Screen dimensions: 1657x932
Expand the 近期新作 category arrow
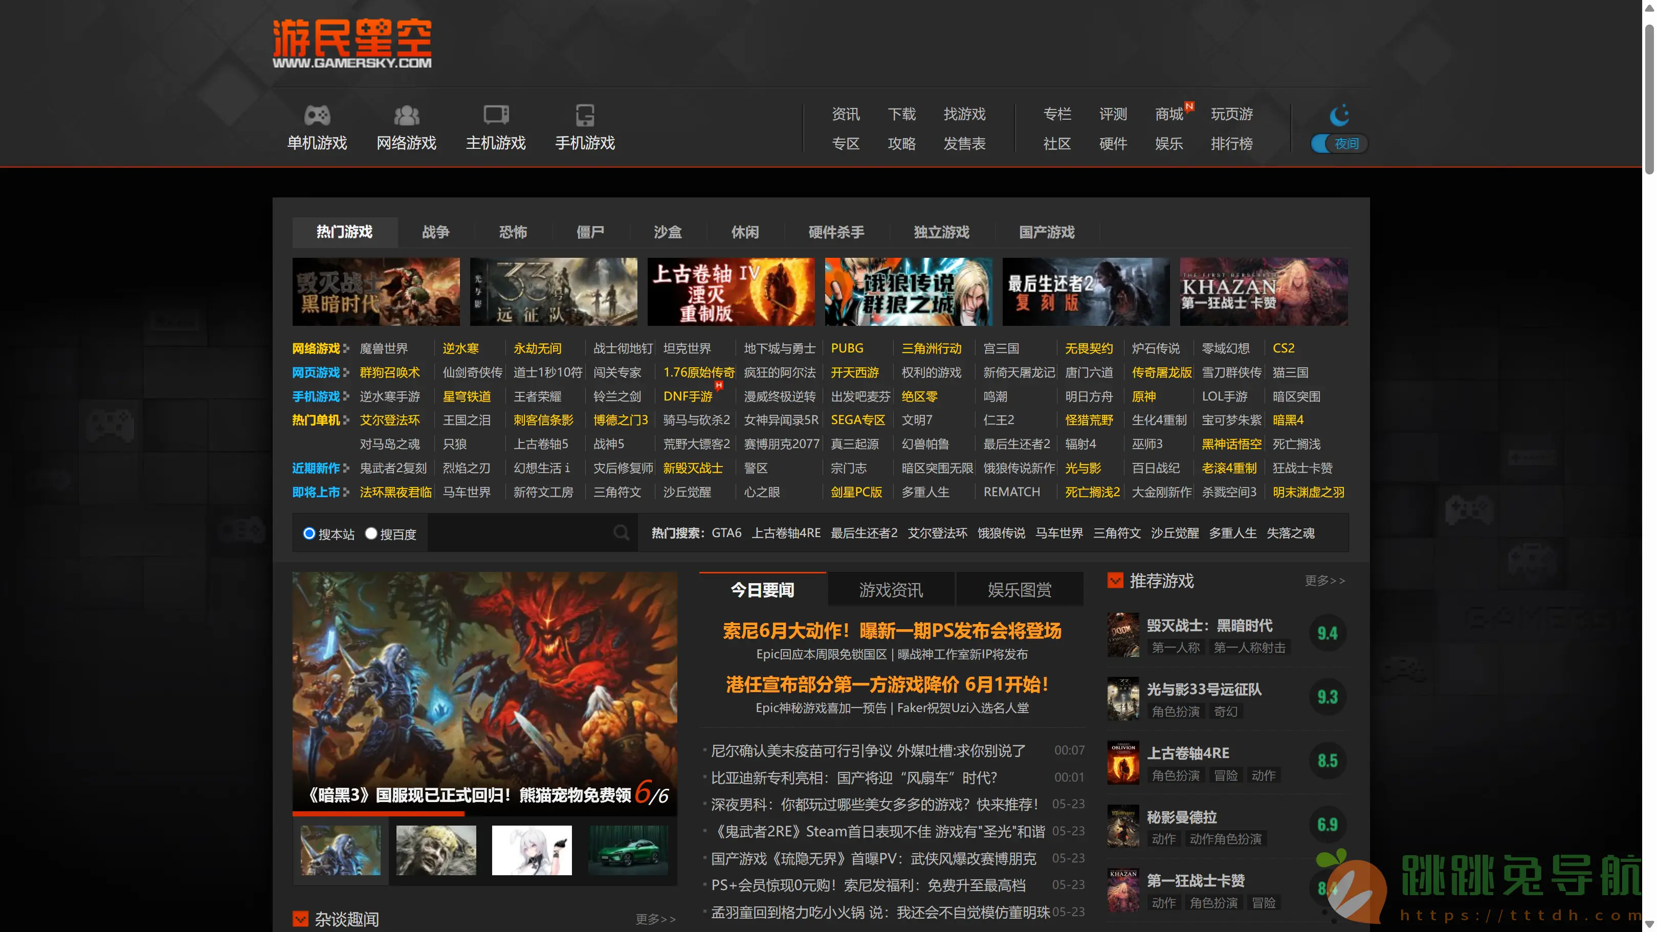346,468
